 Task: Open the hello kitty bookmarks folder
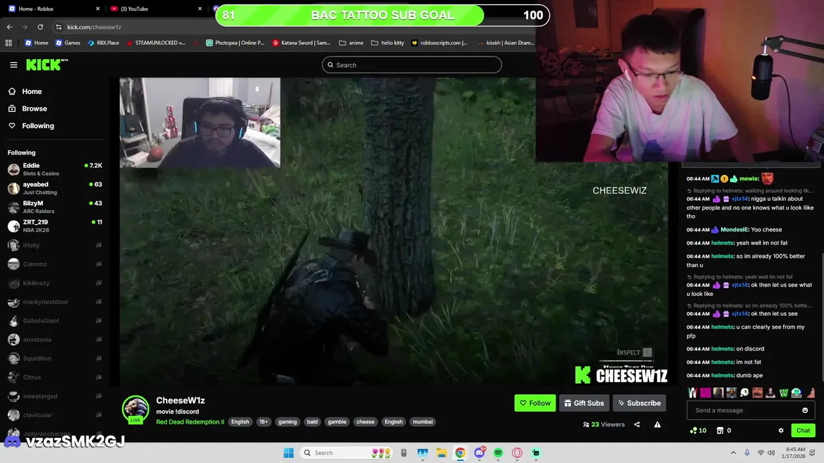(388, 43)
